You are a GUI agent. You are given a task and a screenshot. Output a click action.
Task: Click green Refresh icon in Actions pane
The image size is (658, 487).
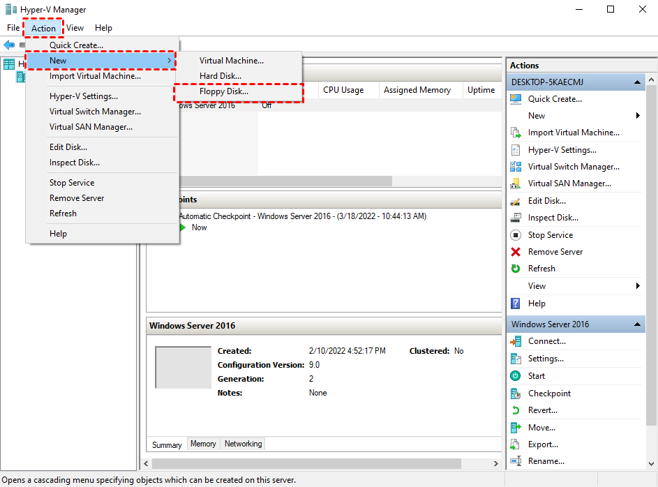tap(516, 269)
